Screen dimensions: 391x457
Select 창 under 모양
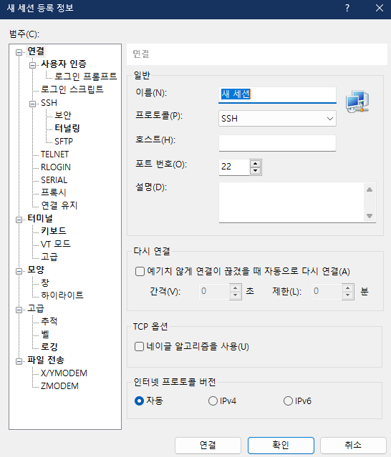click(45, 282)
